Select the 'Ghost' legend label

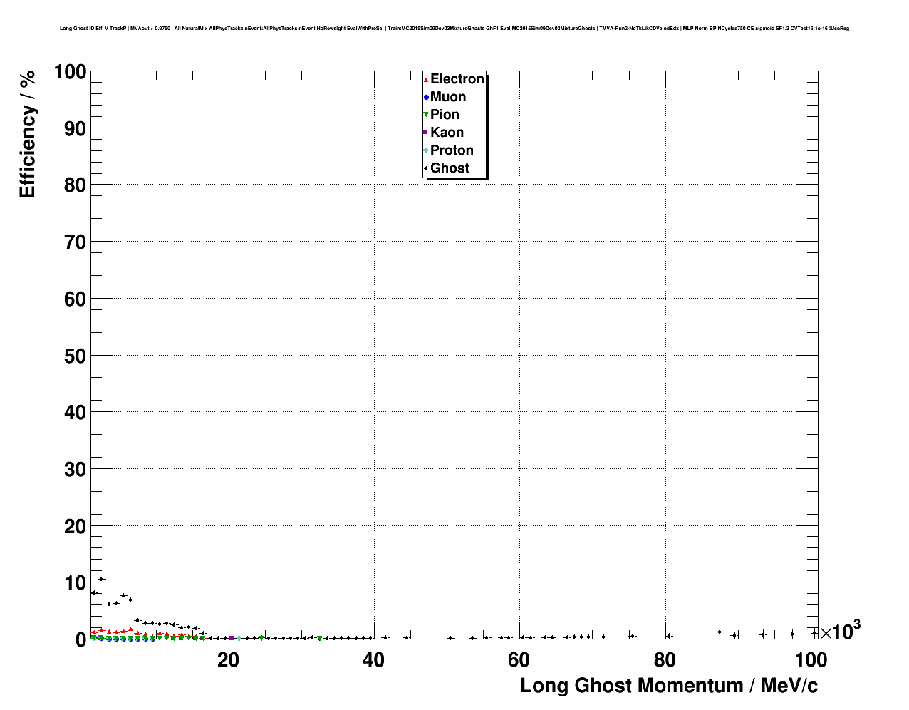point(450,168)
